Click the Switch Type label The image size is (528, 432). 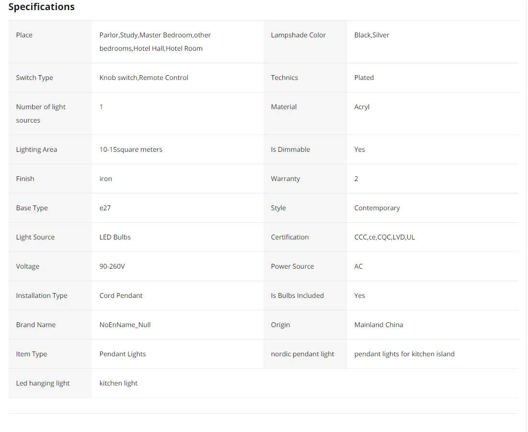coord(34,78)
